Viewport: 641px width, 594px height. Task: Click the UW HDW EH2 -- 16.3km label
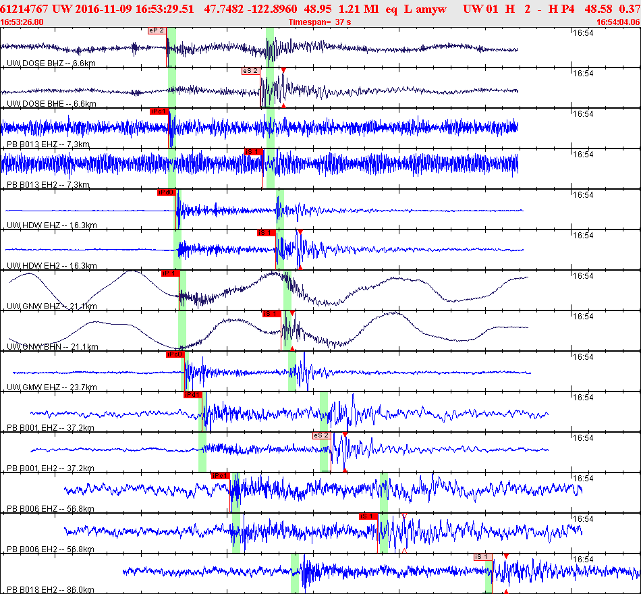coord(52,265)
